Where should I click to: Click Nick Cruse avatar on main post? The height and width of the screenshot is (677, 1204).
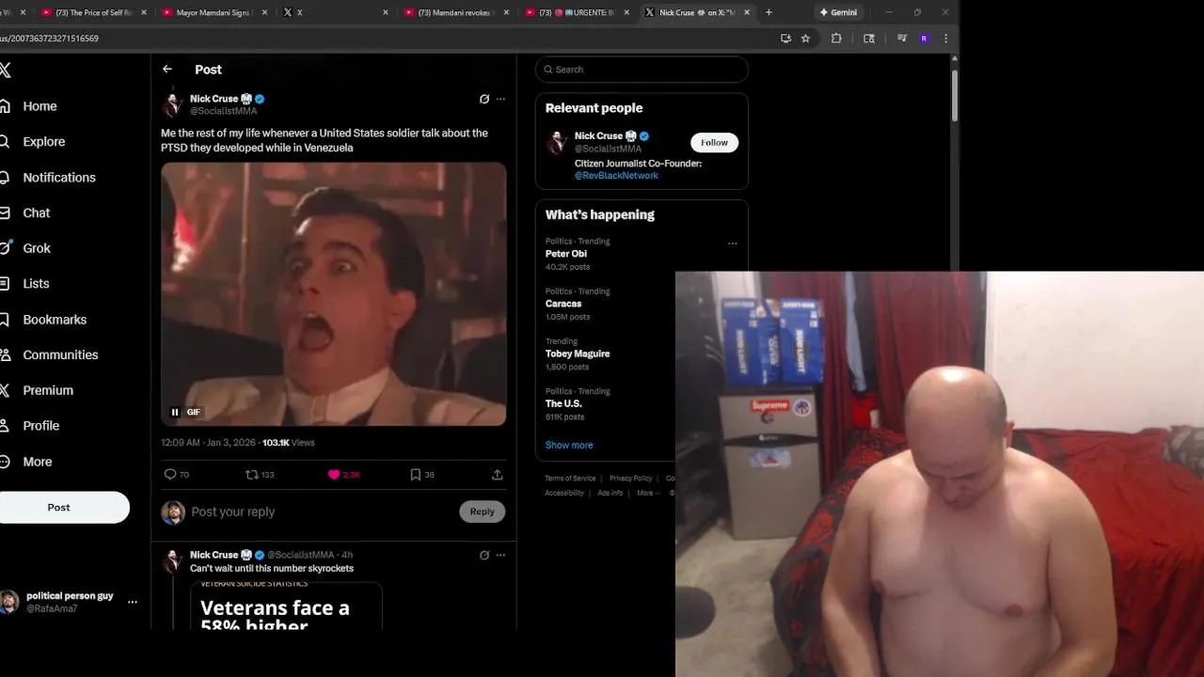click(172, 104)
